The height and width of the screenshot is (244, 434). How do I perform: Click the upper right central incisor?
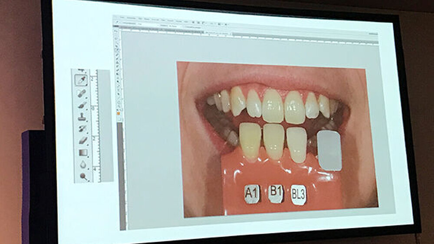click(x=273, y=105)
